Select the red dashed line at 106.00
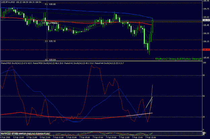 [x=101, y=50]
